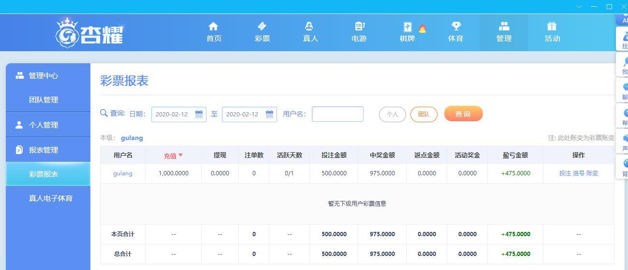Open the title bar dropdown chevron
Screen dimensions: 628x270
579,6
